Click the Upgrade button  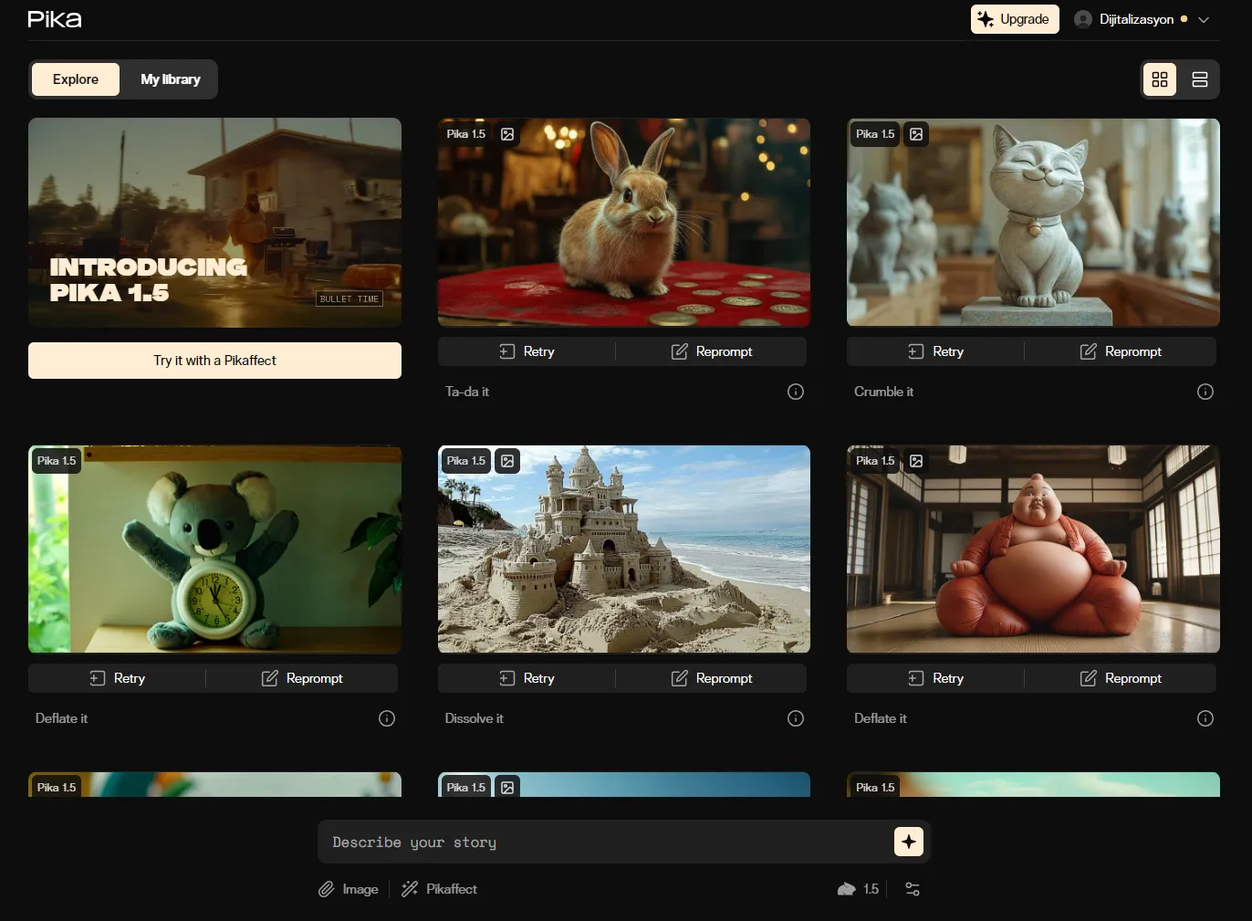tap(1015, 19)
